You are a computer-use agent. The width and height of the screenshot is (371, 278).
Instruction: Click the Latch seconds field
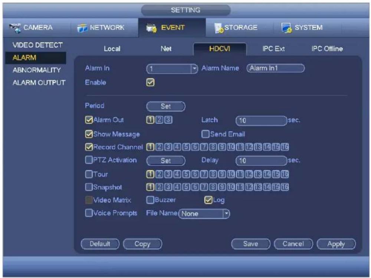click(261, 121)
